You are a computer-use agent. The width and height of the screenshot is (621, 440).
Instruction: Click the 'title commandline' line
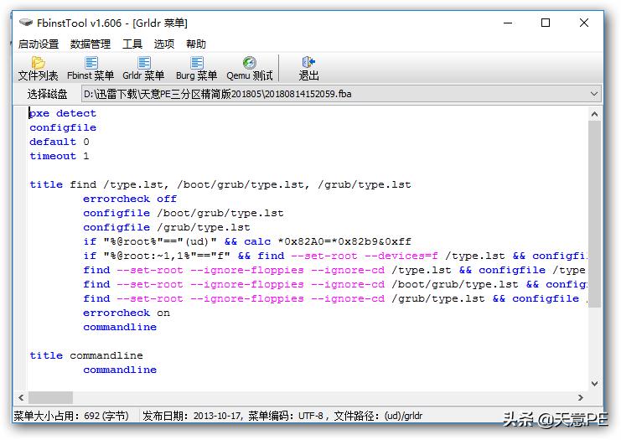point(86,355)
